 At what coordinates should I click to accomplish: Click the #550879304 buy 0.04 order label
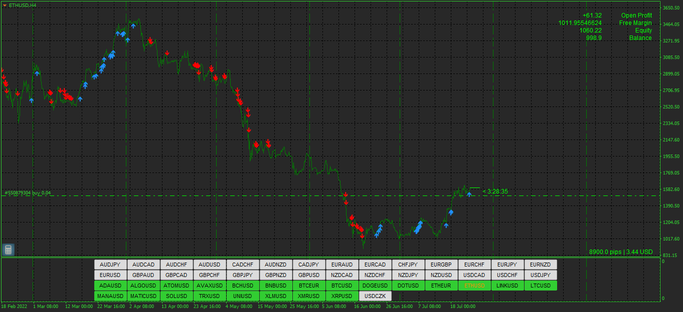pos(28,192)
